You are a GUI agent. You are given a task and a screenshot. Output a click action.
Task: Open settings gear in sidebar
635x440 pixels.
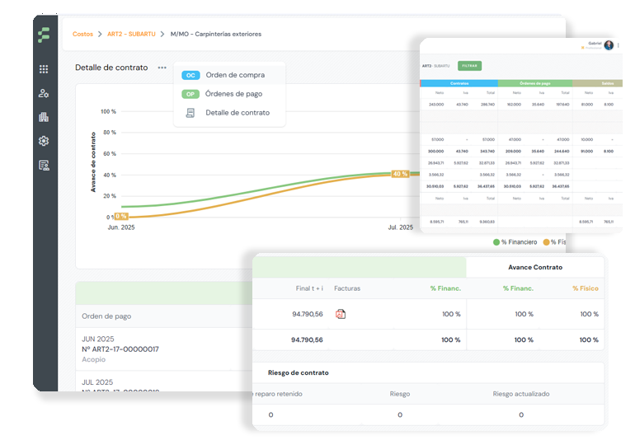pyautogui.click(x=44, y=141)
